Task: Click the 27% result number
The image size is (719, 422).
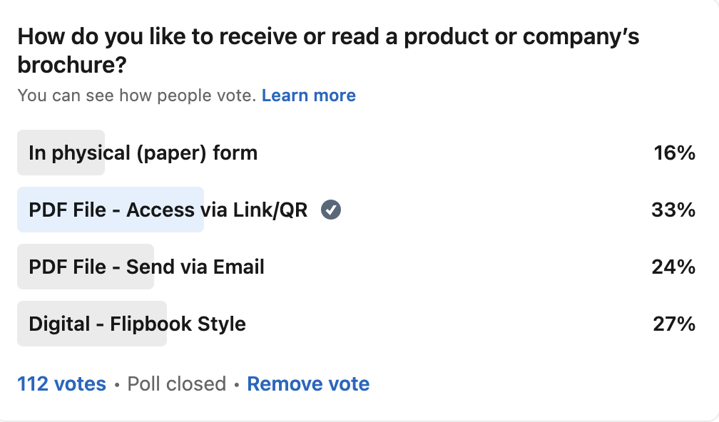Action: (x=673, y=324)
